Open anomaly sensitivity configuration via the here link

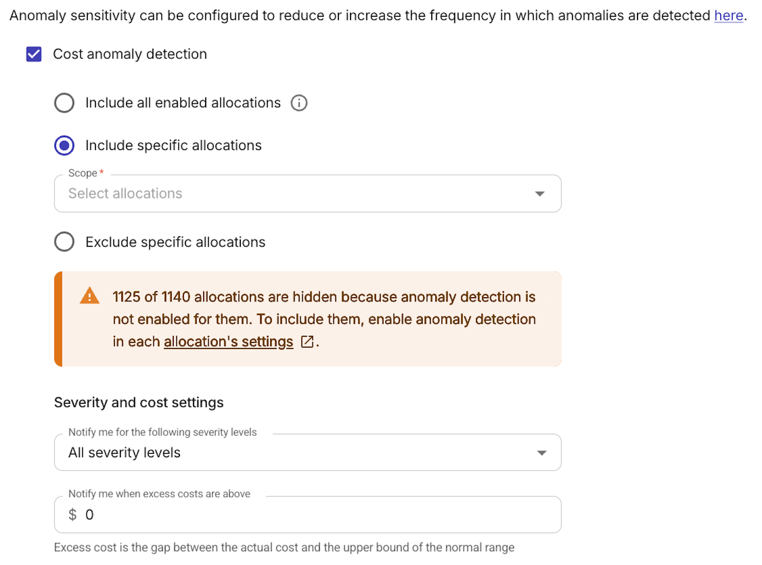728,15
